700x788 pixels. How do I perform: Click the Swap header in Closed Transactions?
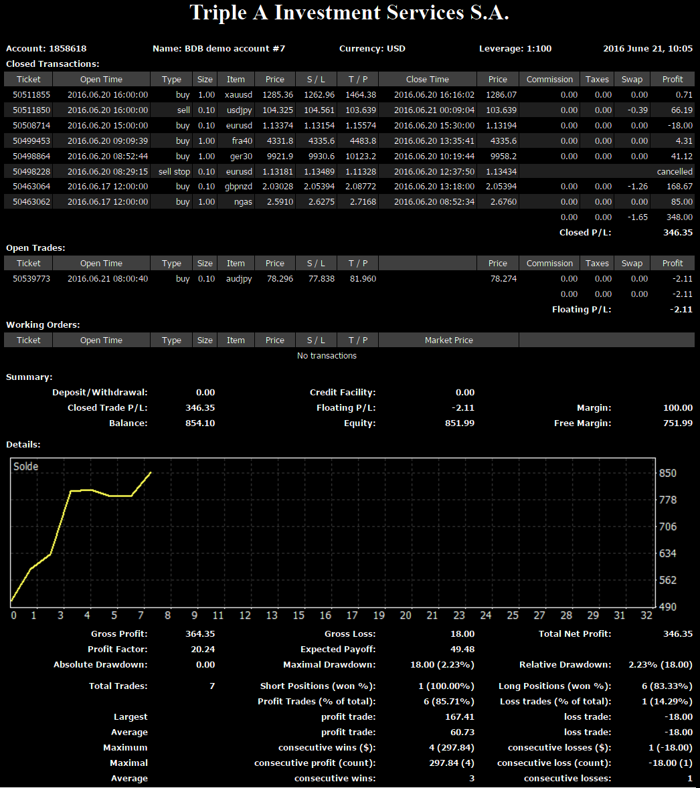point(632,80)
